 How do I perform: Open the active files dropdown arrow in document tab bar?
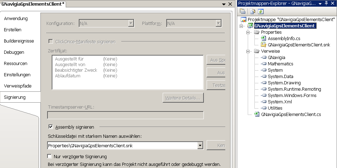click(224, 4)
